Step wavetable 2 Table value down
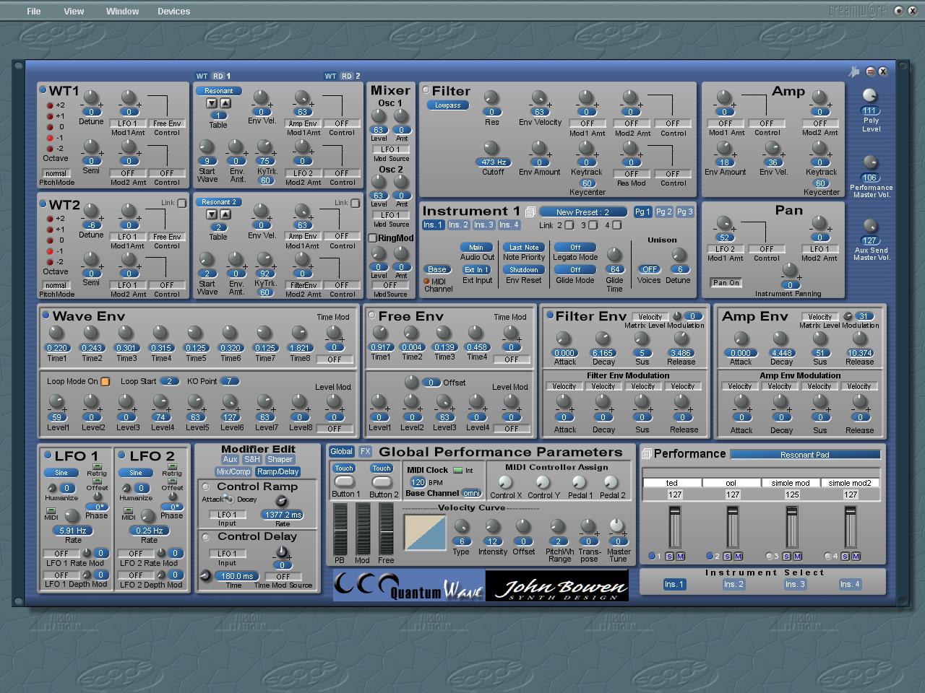This screenshot has height=693, width=925. tap(212, 214)
